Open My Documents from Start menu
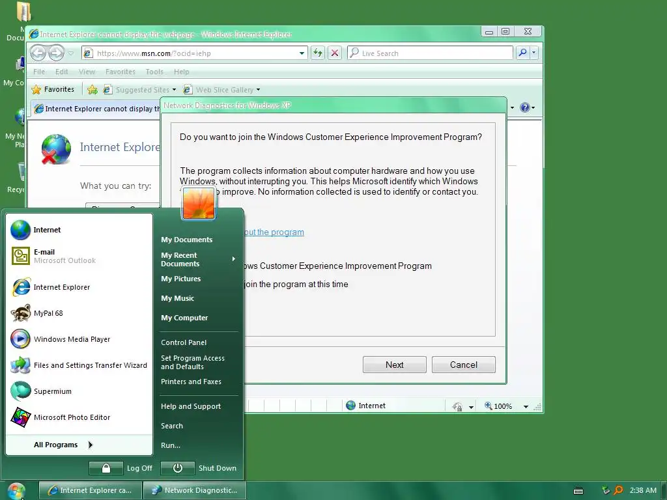 pos(187,240)
